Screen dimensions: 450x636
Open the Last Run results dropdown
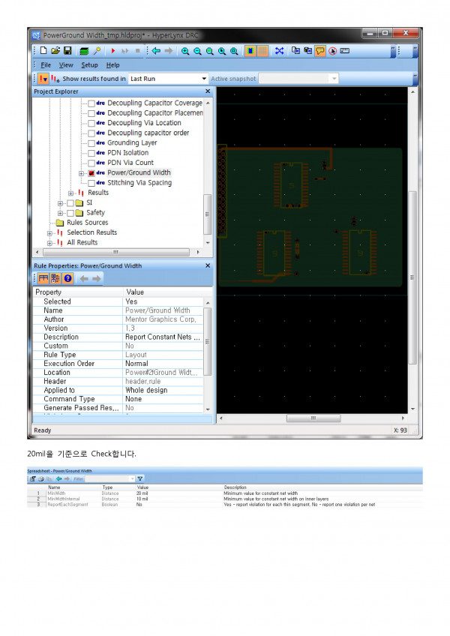pyautogui.click(x=204, y=79)
